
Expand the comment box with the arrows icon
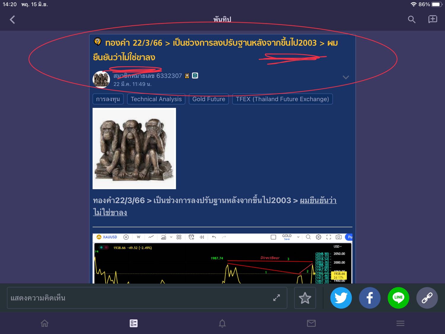(276, 298)
